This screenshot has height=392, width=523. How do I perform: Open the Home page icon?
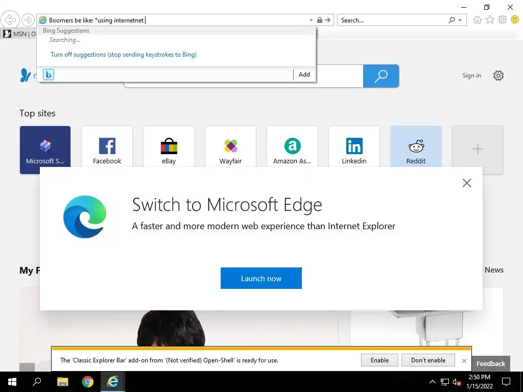pyautogui.click(x=478, y=20)
